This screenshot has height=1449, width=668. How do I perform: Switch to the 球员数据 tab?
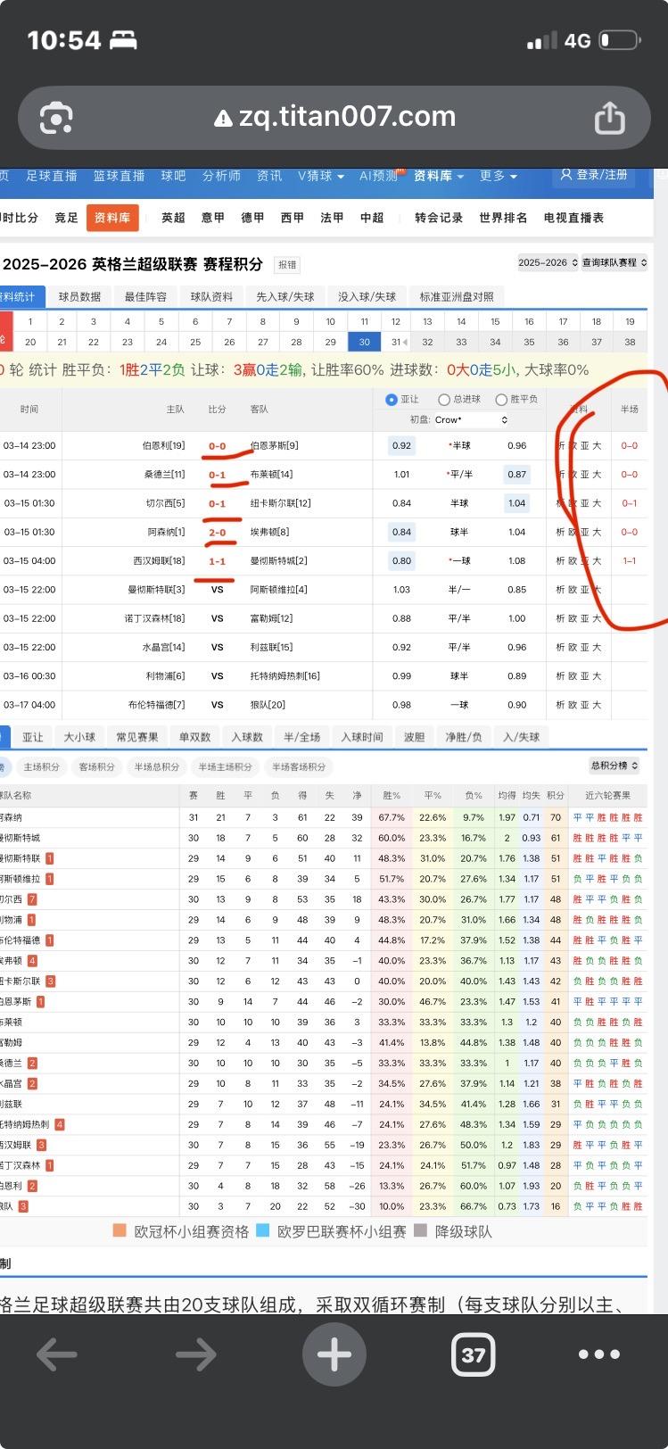coord(80,297)
